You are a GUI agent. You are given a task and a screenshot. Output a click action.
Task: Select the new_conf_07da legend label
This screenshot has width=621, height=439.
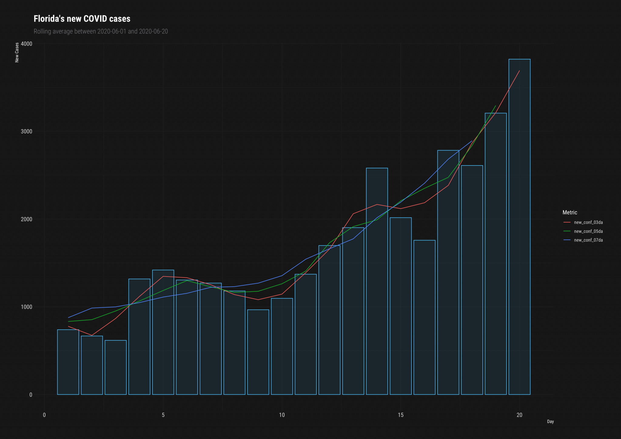588,240
